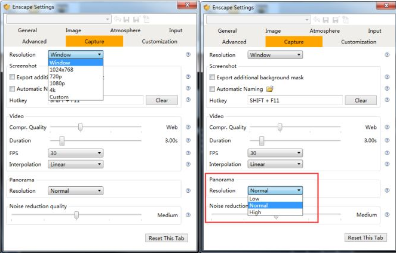Click document page icon in right window toolbar
The height and width of the screenshot is (253, 396).
point(346,20)
